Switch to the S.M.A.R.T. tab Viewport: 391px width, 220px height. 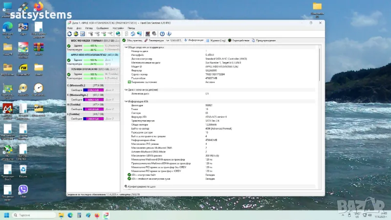[x=175, y=40]
